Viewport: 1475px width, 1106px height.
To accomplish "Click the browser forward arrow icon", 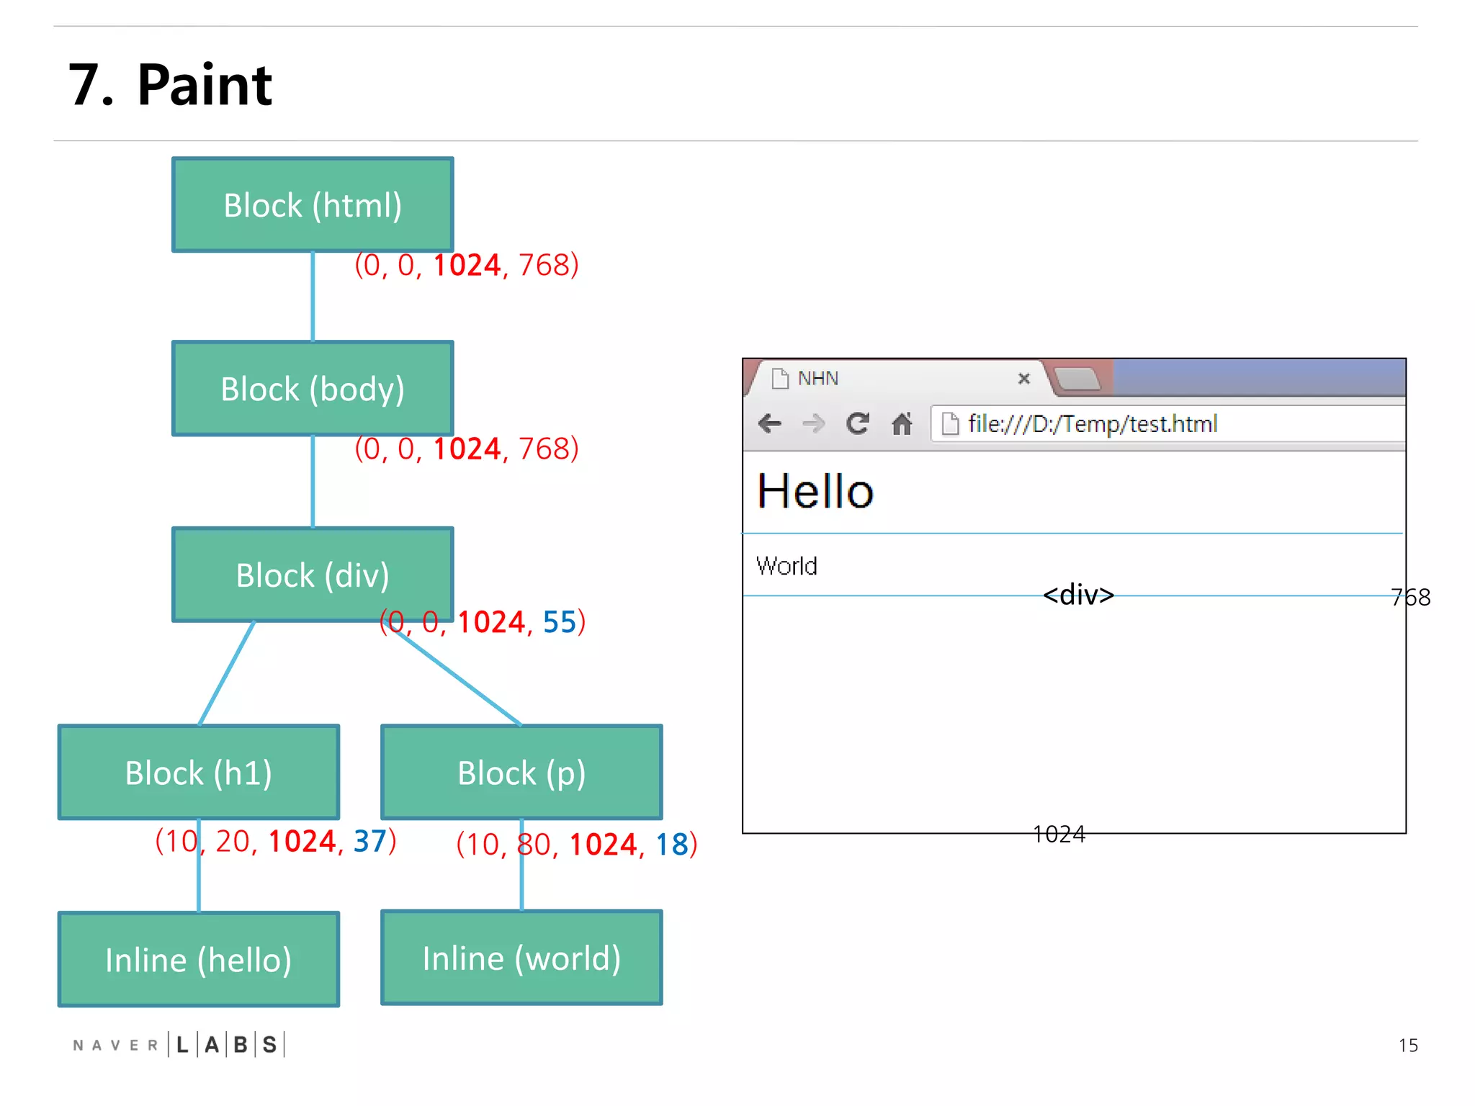I will click(x=814, y=423).
